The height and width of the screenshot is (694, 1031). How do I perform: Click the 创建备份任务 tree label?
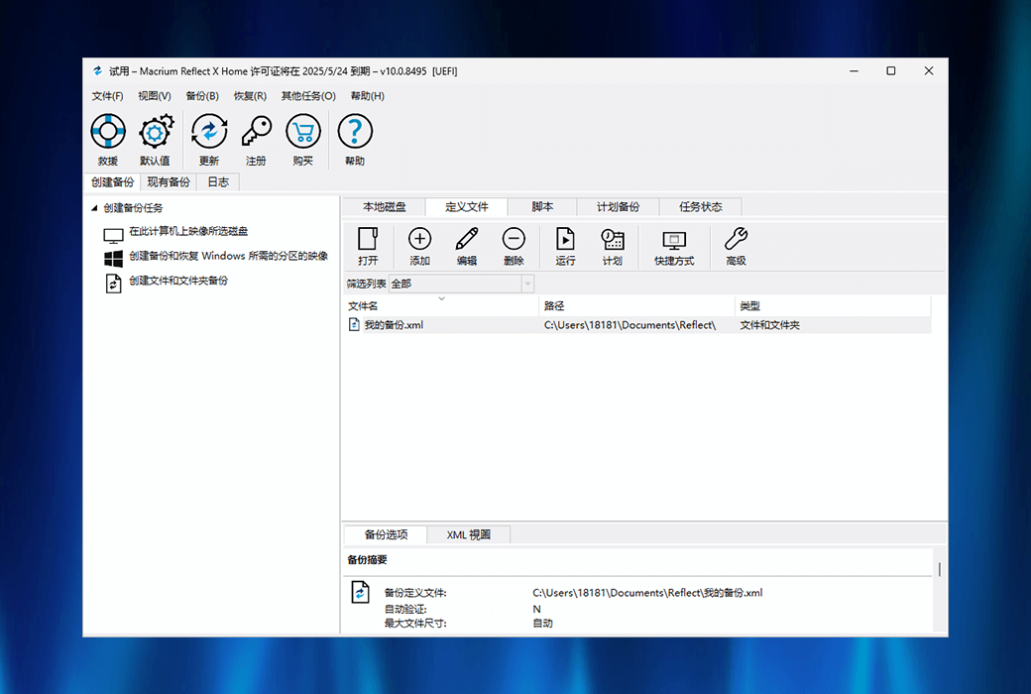[x=133, y=208]
